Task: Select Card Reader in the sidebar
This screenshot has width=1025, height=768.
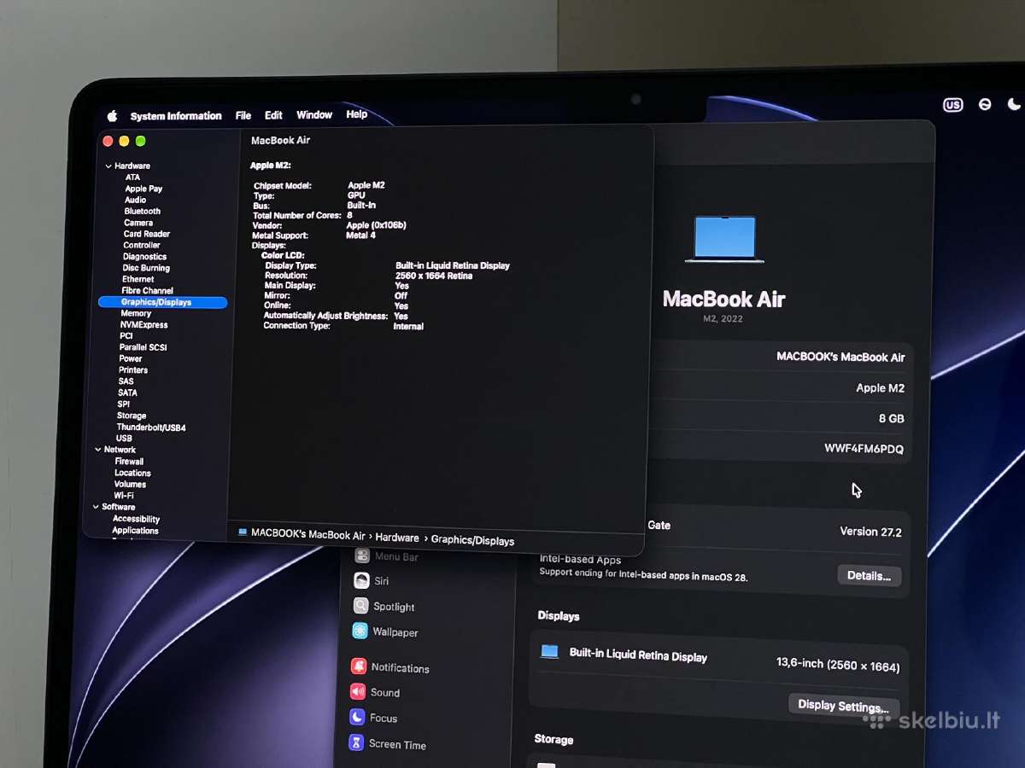Action: click(147, 234)
